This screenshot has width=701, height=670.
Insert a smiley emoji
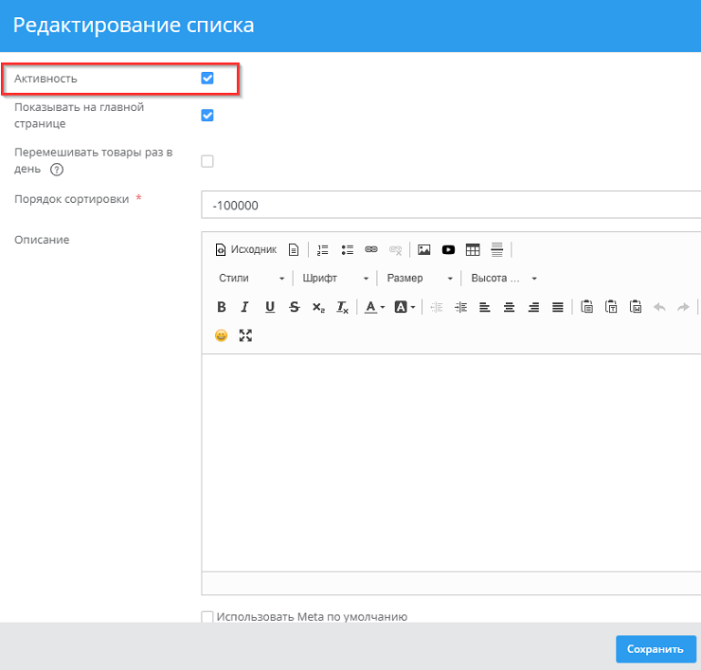(222, 335)
